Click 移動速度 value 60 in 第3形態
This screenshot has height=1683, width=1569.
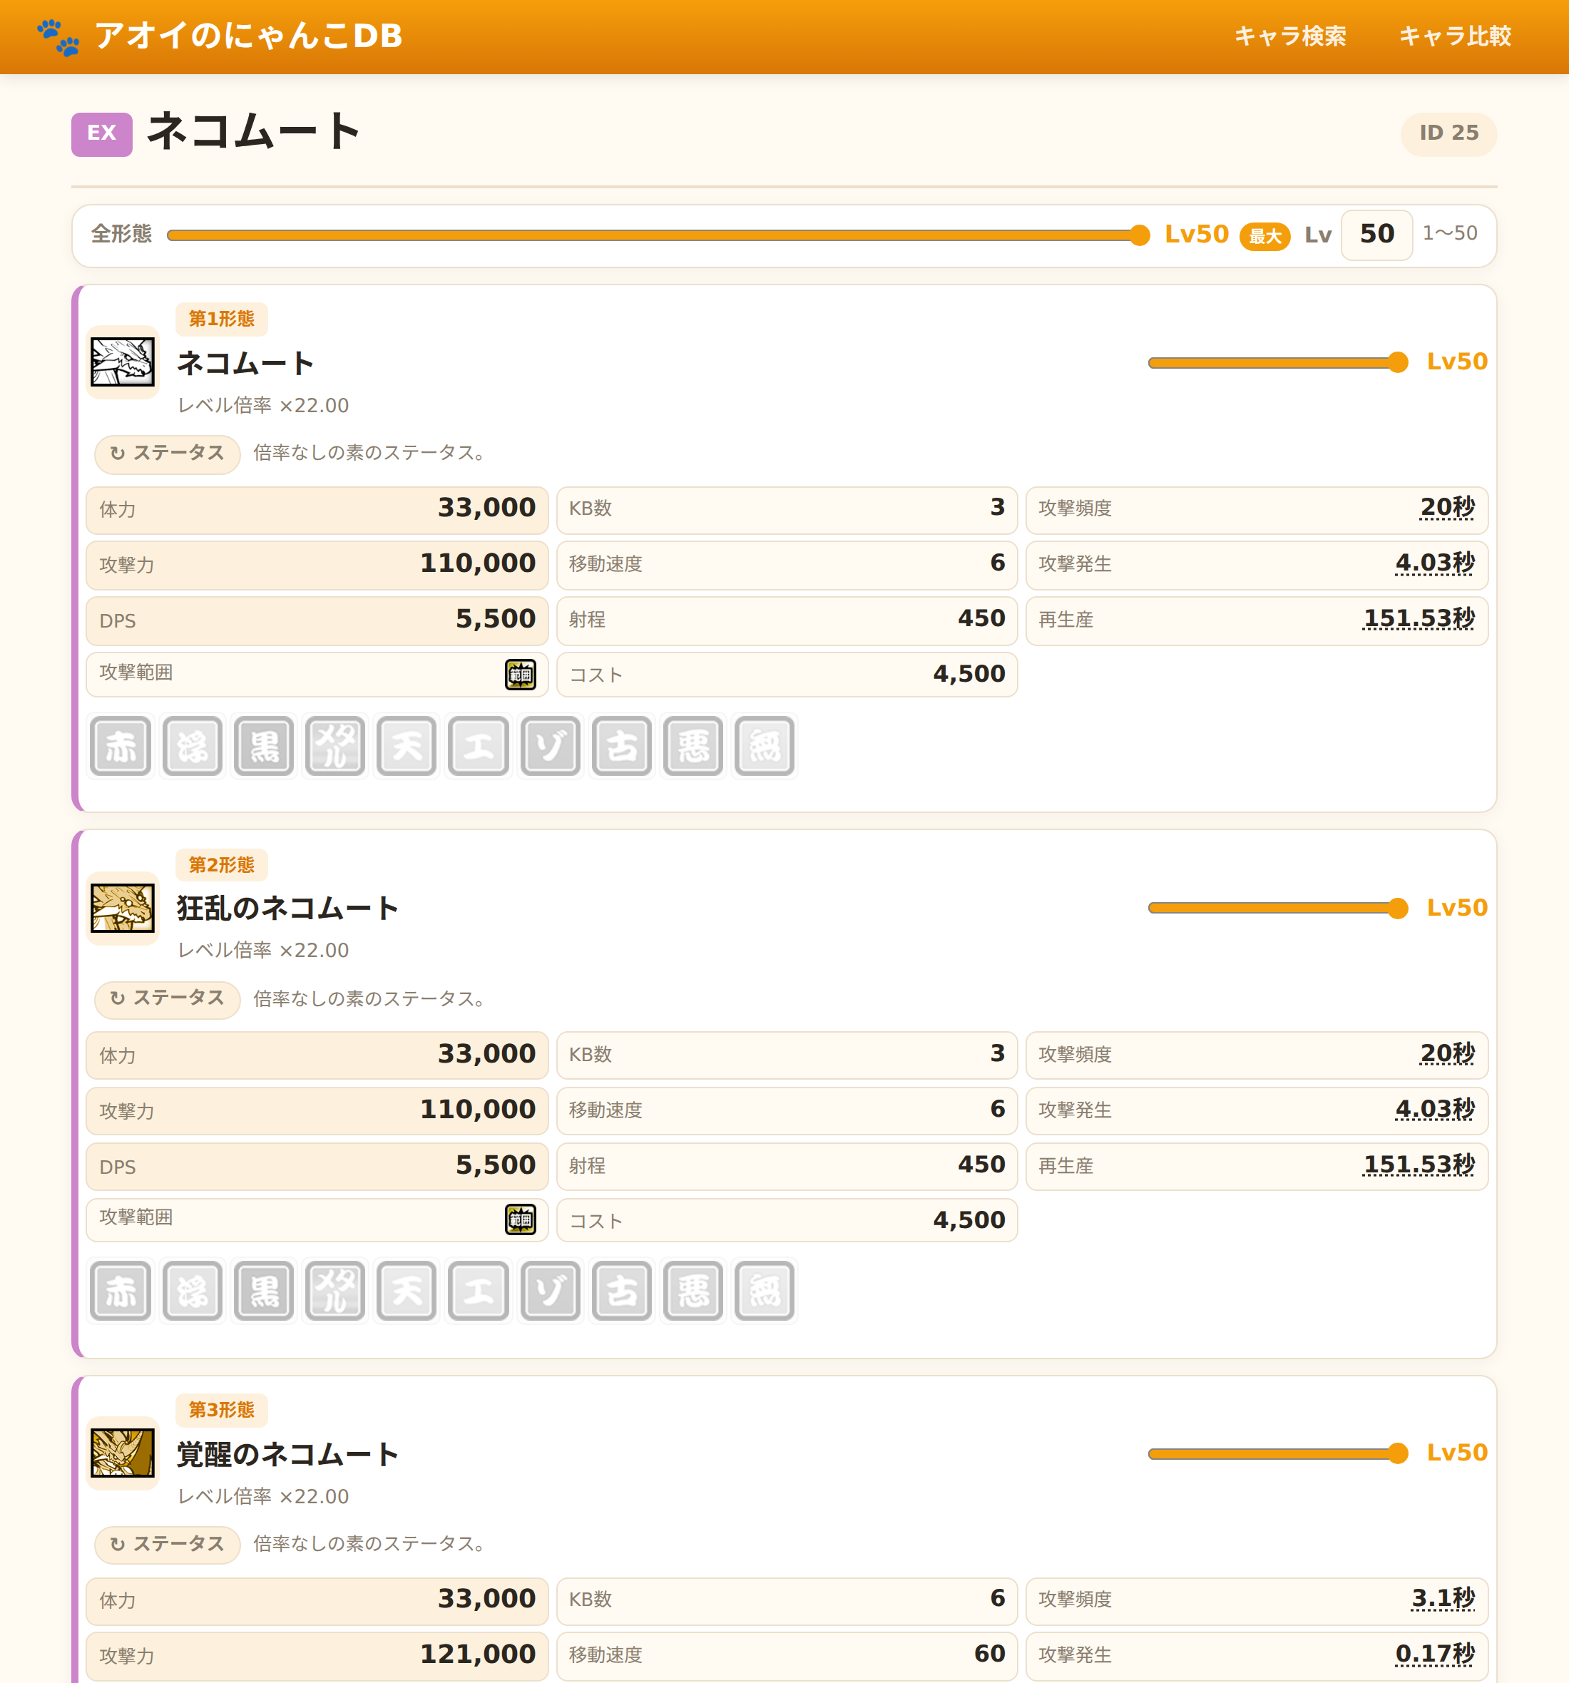(x=989, y=1654)
